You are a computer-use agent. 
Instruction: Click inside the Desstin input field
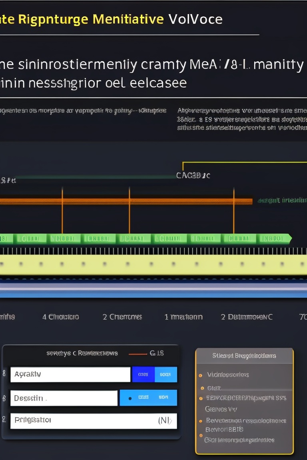pos(64,398)
